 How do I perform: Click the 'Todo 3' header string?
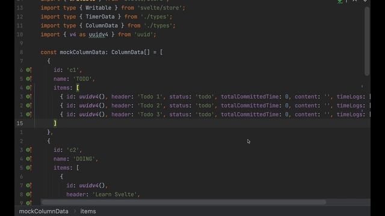[150, 115]
